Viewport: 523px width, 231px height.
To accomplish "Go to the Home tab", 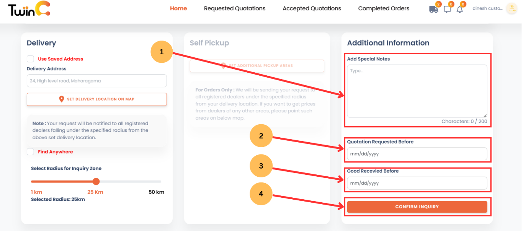I will pyautogui.click(x=178, y=8).
